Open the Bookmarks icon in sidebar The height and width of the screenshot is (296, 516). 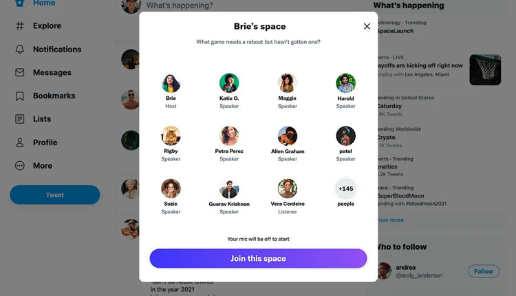pyautogui.click(x=20, y=96)
